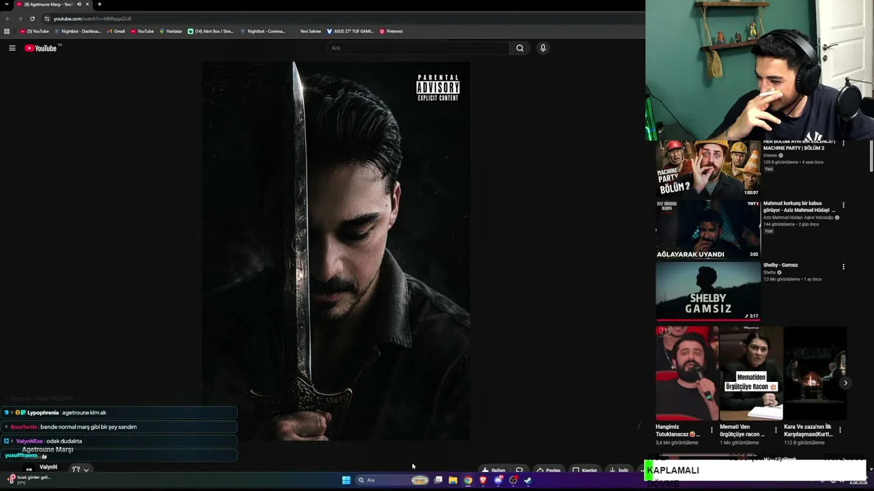This screenshot has height=491, width=874.
Task: Open Brave browser from the taskbar
Action: coord(483,480)
